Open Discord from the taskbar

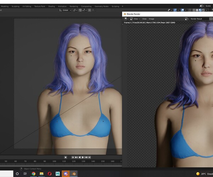point(66,173)
